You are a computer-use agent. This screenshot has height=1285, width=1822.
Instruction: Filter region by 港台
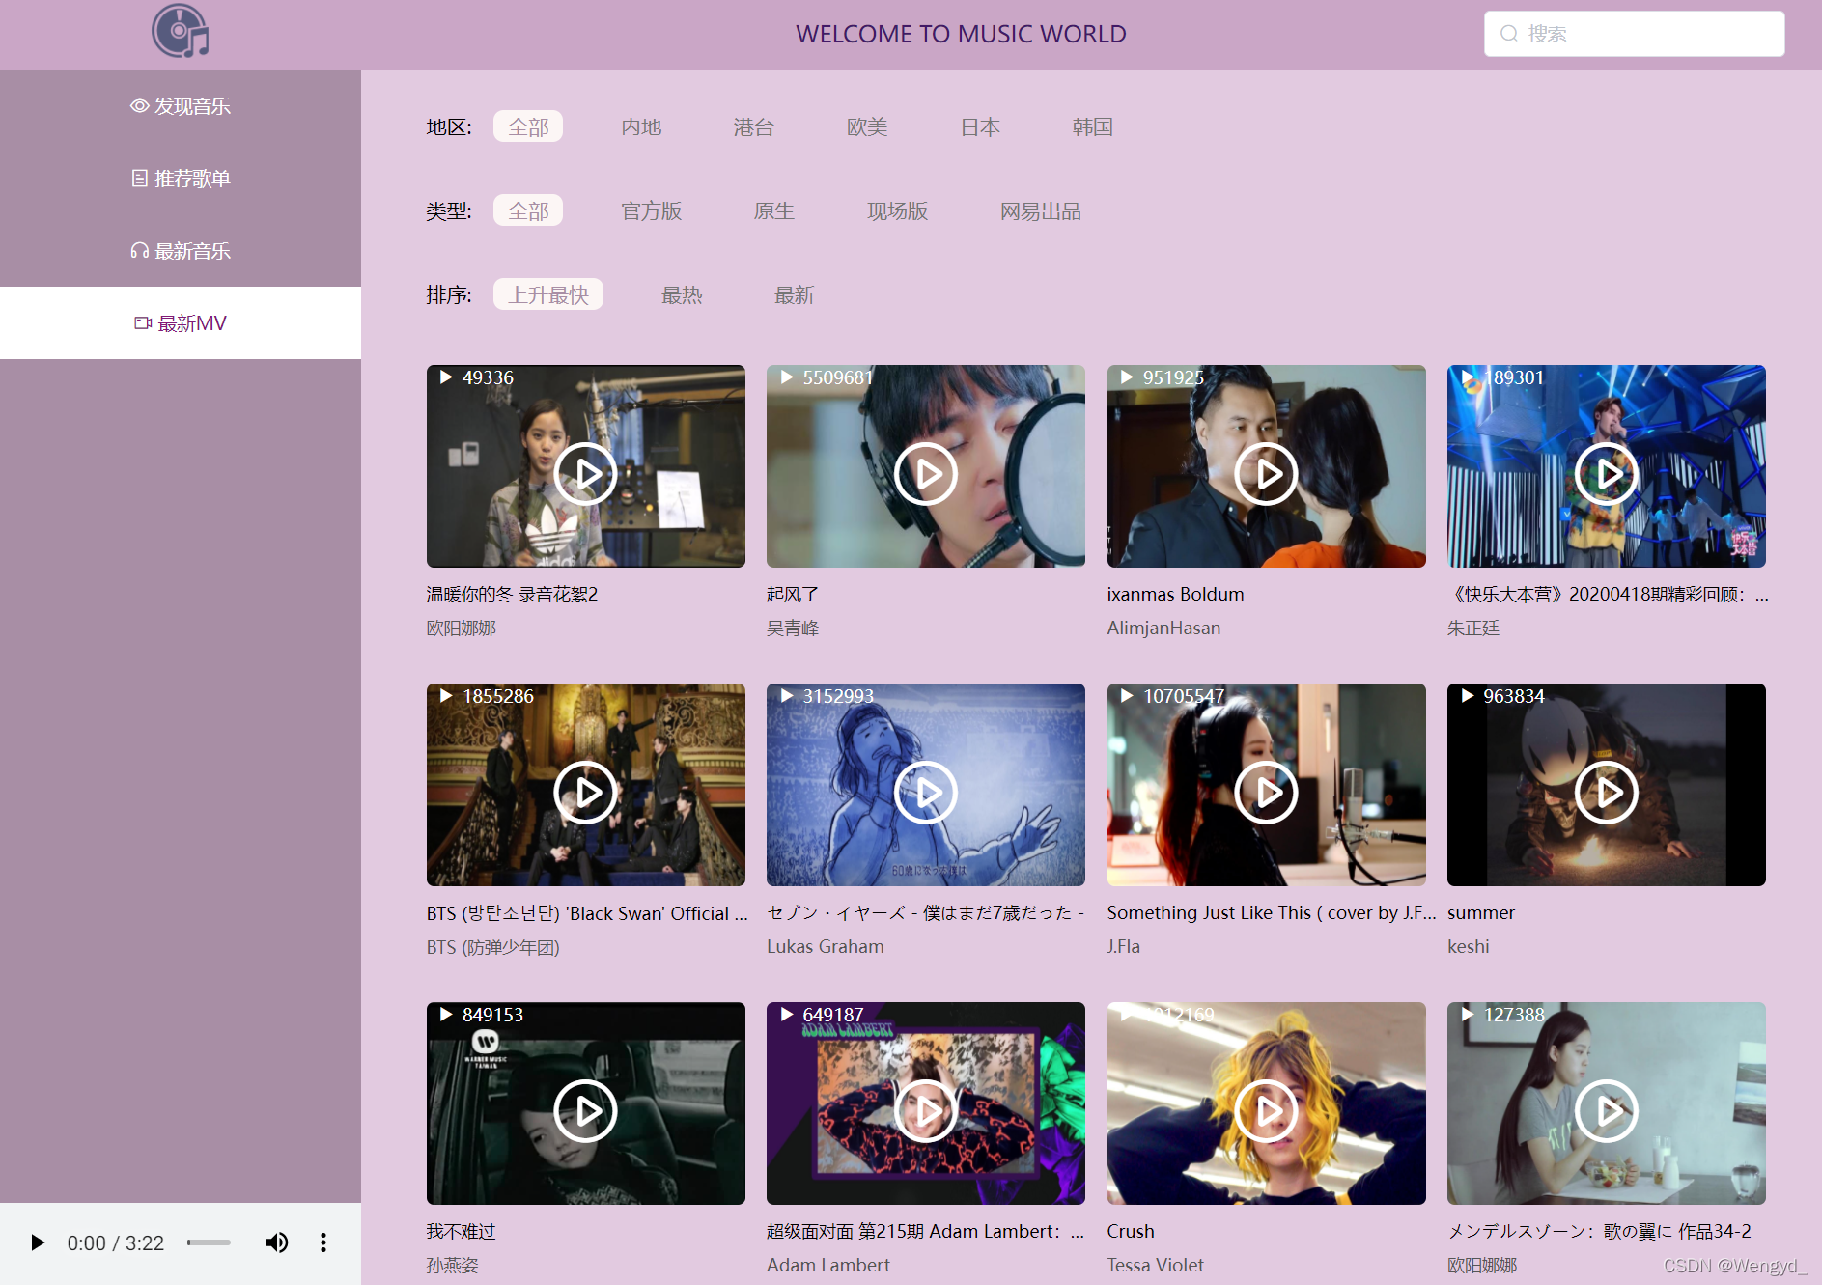(754, 126)
